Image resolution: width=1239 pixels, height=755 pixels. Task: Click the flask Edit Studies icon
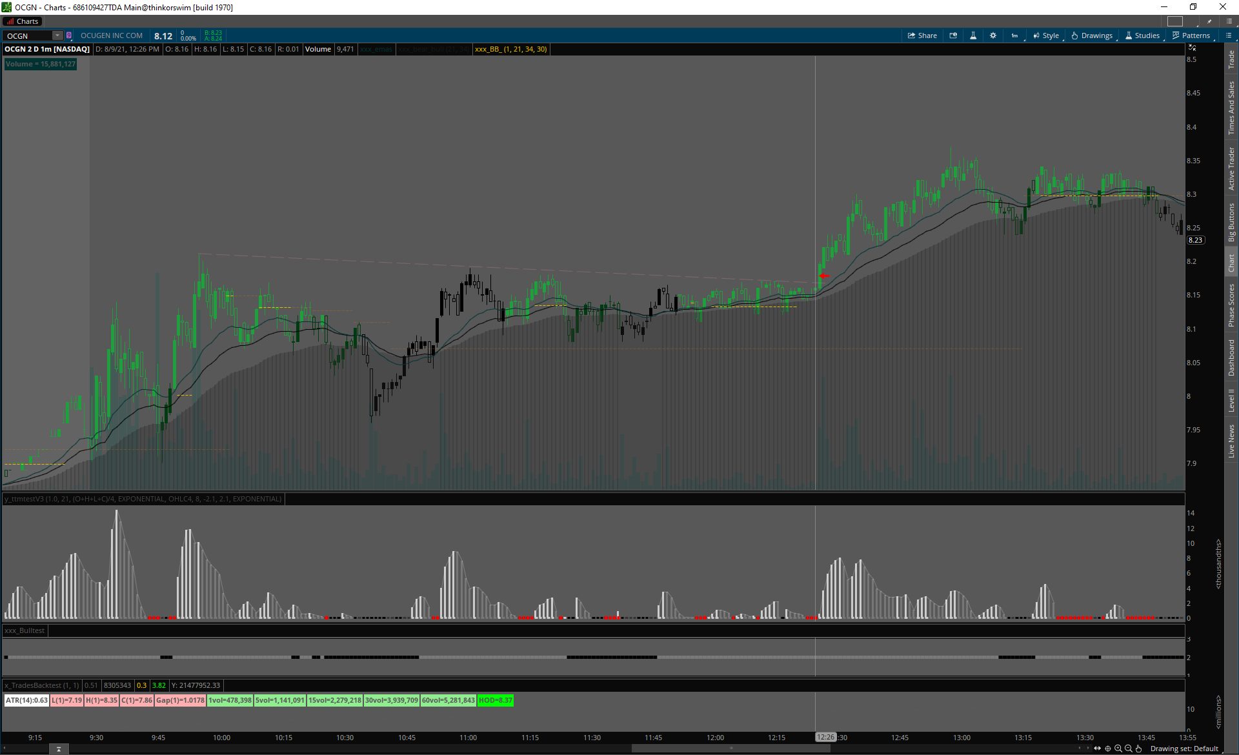click(973, 35)
